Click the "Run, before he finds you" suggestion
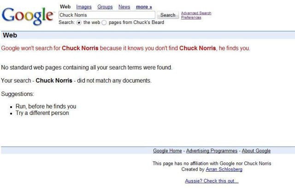 tap(46, 106)
